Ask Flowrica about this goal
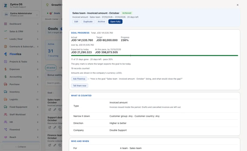Viewport: 247px width, 151px height. tap(79, 79)
